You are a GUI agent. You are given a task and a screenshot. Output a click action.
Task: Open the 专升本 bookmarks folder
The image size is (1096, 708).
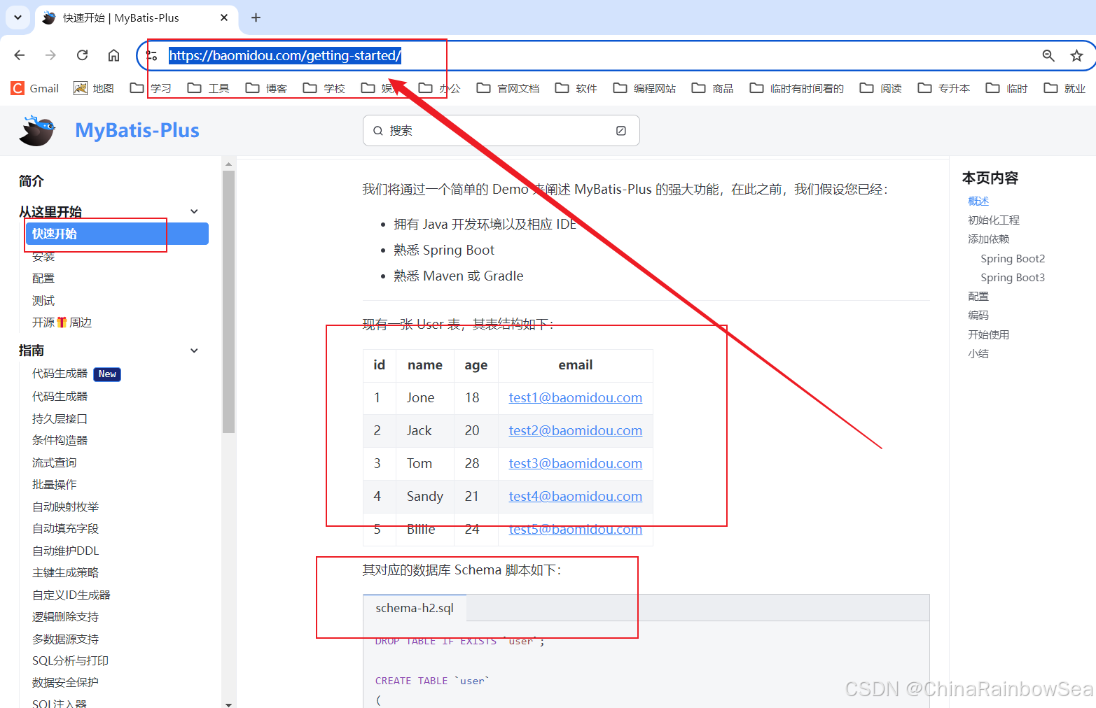point(944,88)
